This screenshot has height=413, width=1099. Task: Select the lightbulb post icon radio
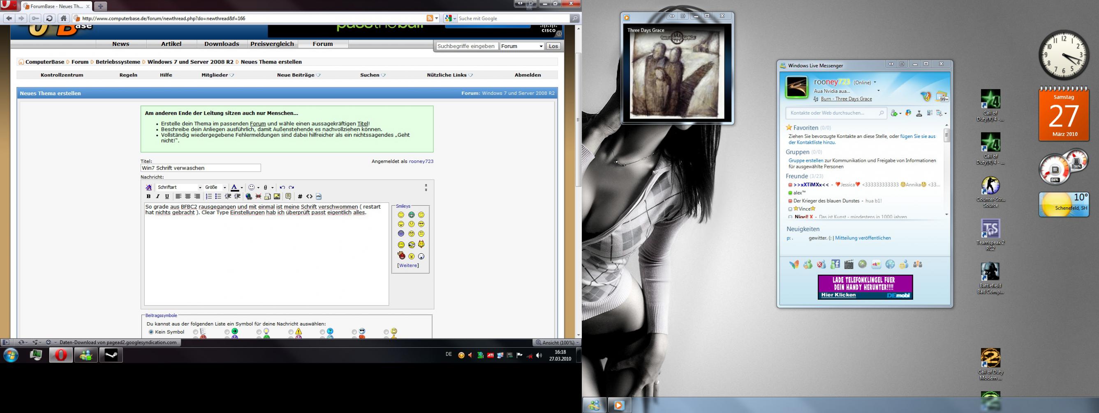[259, 332]
